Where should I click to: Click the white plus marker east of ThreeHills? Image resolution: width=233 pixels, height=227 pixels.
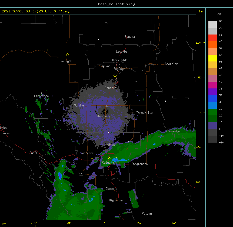point(165,101)
